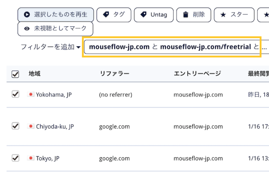The image size is (269, 172).
Task: Click the フィルターを追加 dropdown arrow
Action: (x=78, y=47)
